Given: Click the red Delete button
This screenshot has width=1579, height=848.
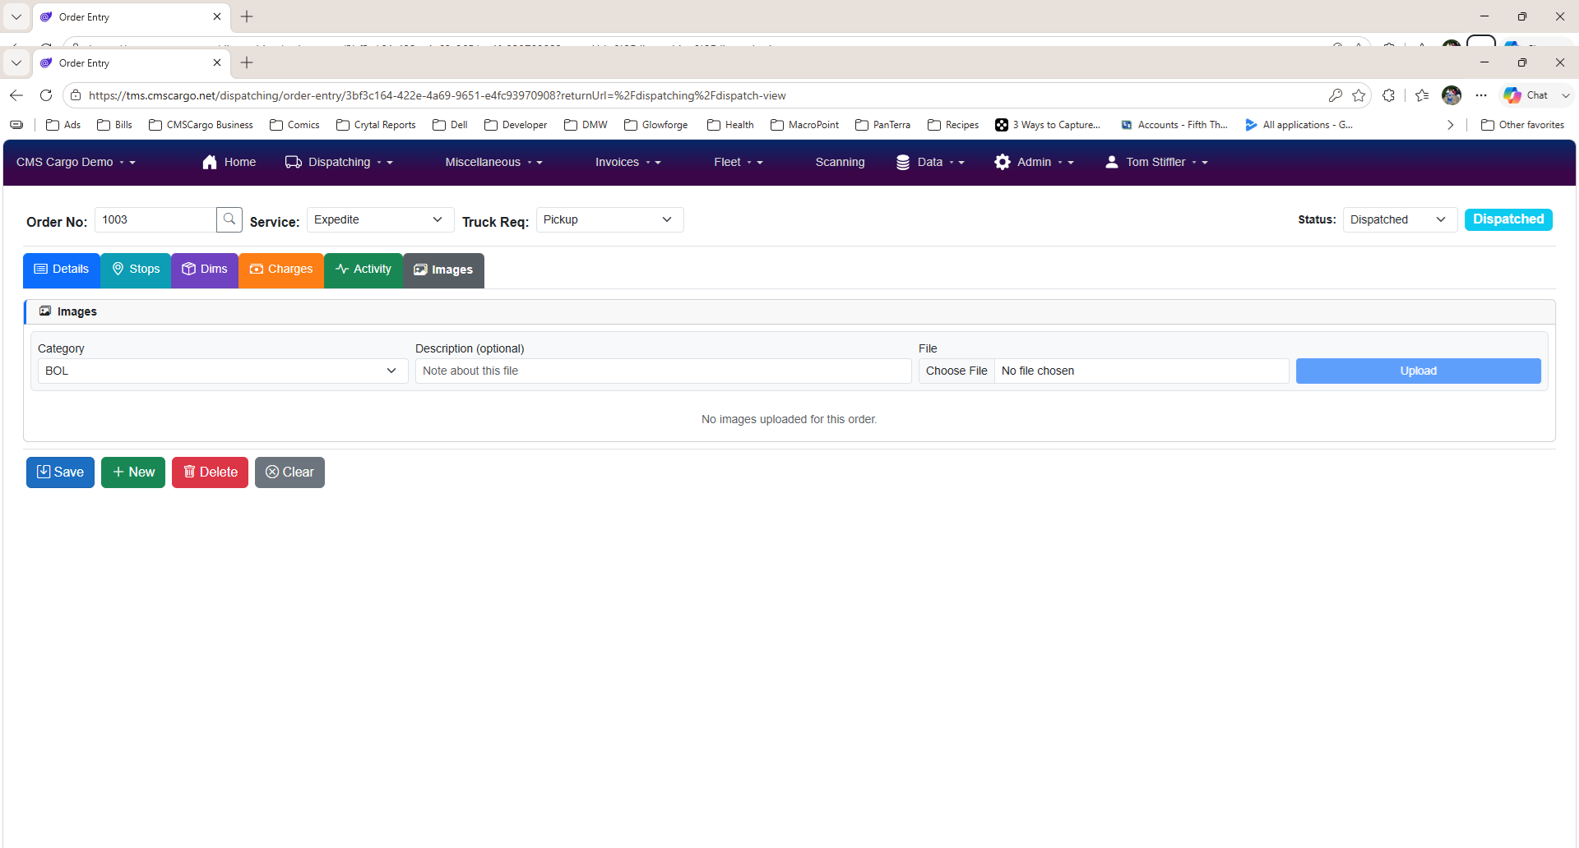Looking at the screenshot, I should click(x=210, y=472).
